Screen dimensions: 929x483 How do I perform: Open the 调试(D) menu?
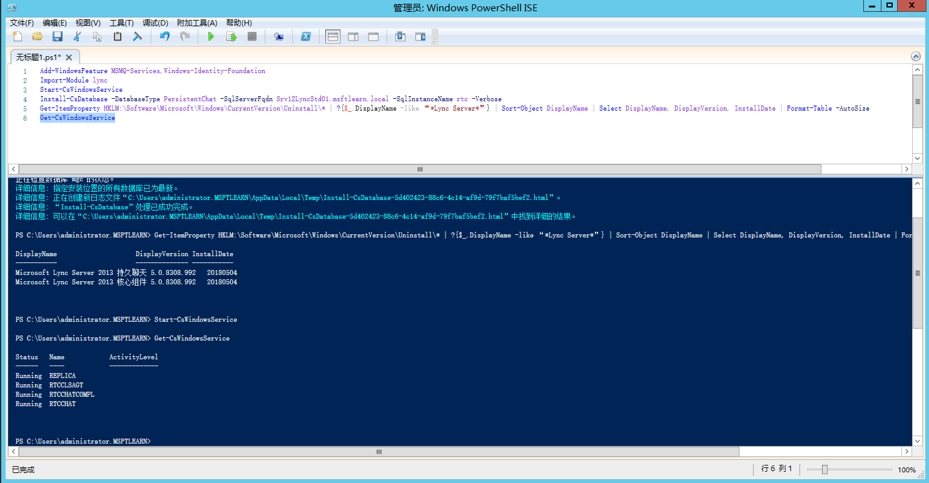pos(155,23)
